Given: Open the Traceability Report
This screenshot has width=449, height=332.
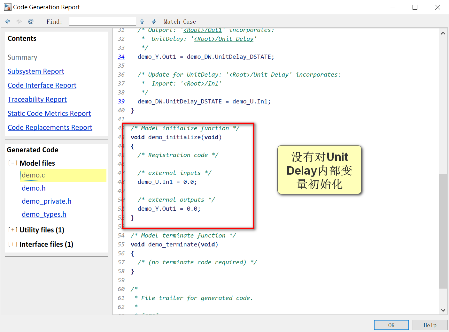Looking at the screenshot, I should point(37,100).
